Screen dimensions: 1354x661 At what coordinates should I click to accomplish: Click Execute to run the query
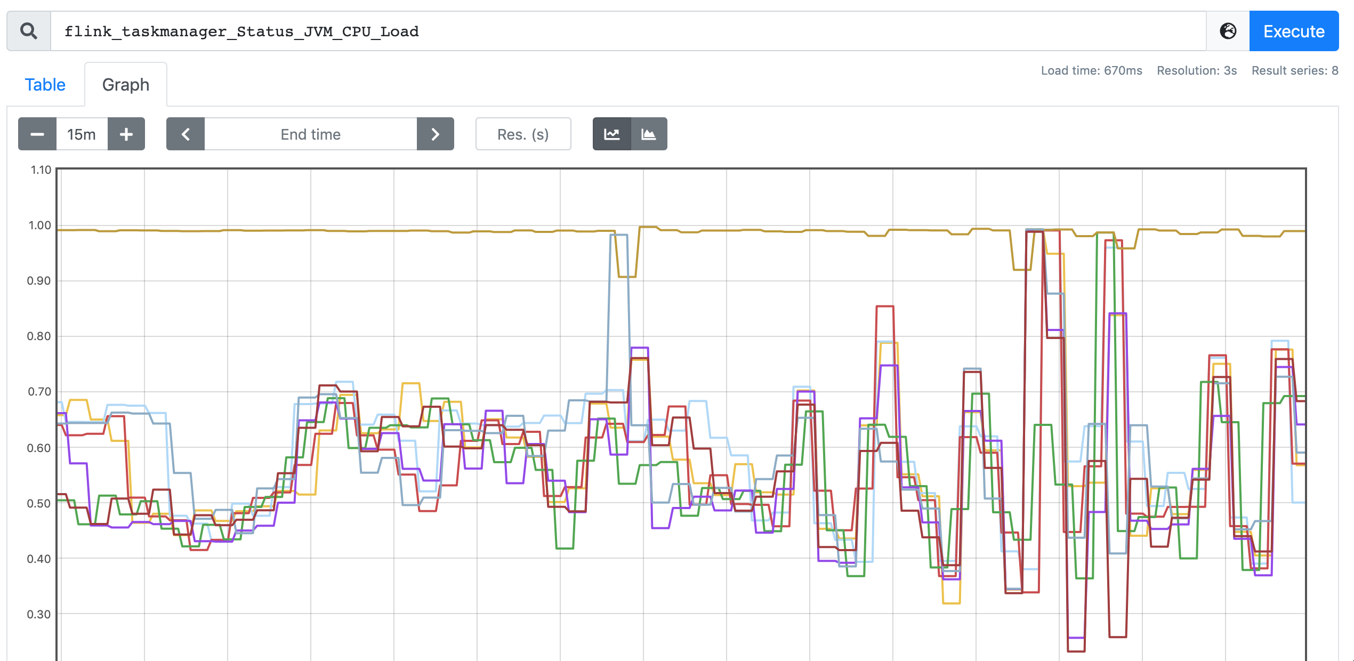point(1293,31)
